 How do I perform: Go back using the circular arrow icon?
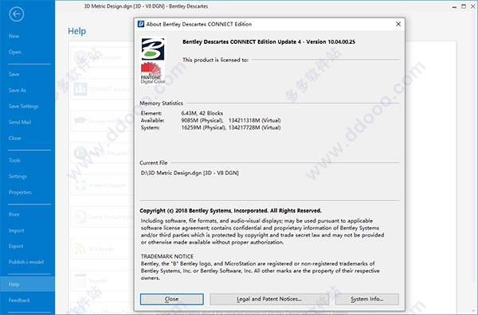(x=17, y=14)
